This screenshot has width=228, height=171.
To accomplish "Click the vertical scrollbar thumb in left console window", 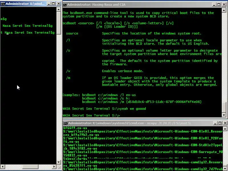I will (59, 23).
